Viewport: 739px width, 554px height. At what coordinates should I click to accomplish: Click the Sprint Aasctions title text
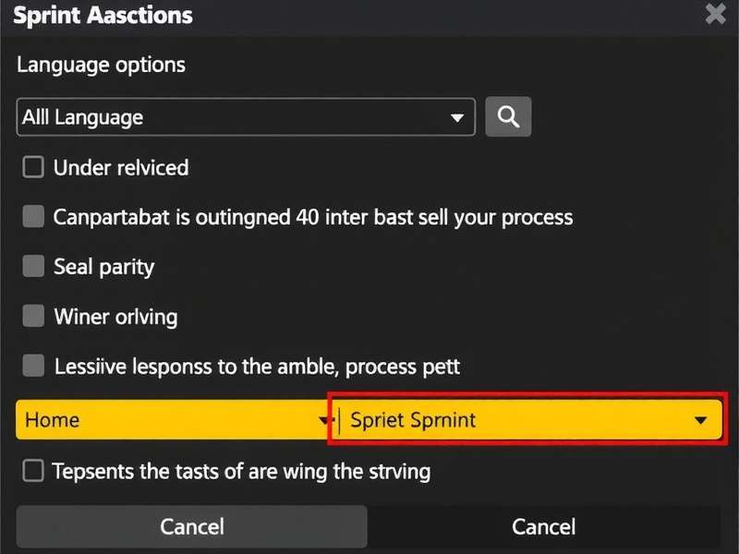point(103,15)
